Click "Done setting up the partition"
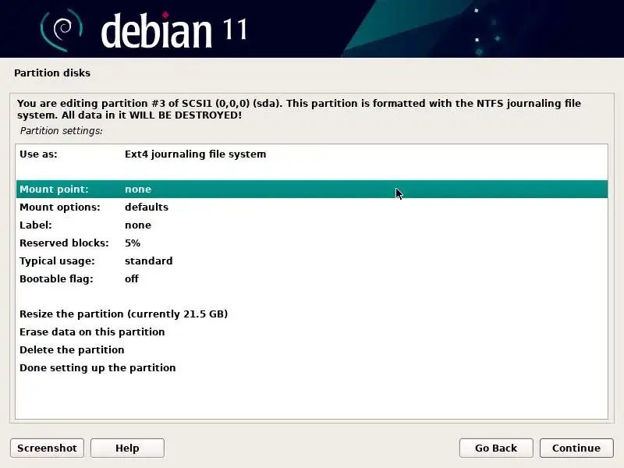This screenshot has height=468, width=624. point(311,367)
